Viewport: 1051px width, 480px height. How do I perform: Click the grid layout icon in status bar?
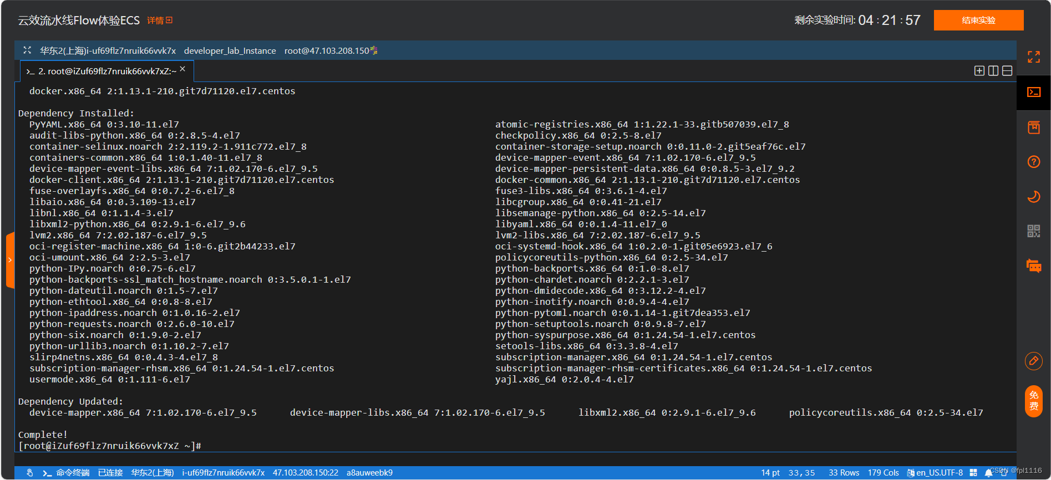[x=973, y=473]
